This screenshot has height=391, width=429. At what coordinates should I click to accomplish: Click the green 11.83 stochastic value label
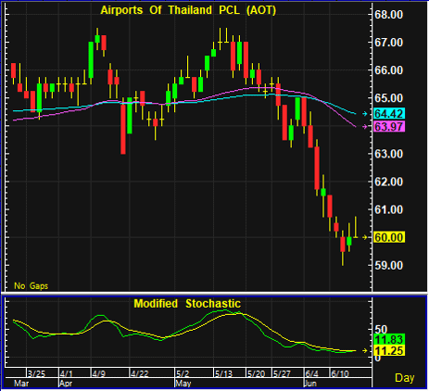[389, 339]
